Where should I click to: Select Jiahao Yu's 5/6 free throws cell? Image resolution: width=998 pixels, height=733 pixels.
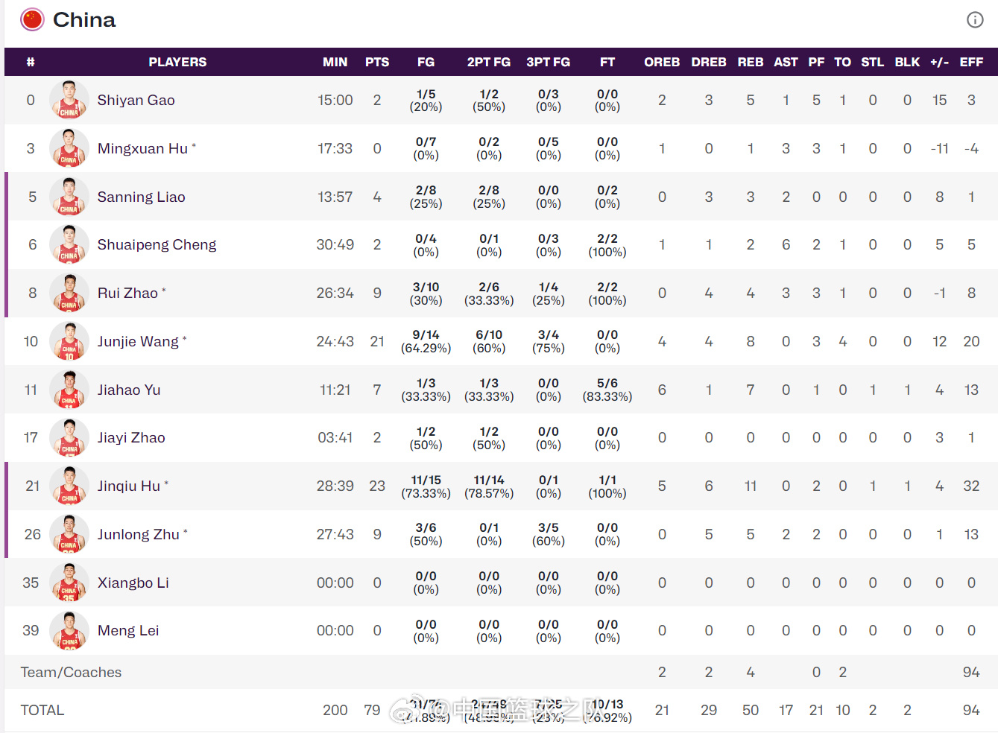607,390
